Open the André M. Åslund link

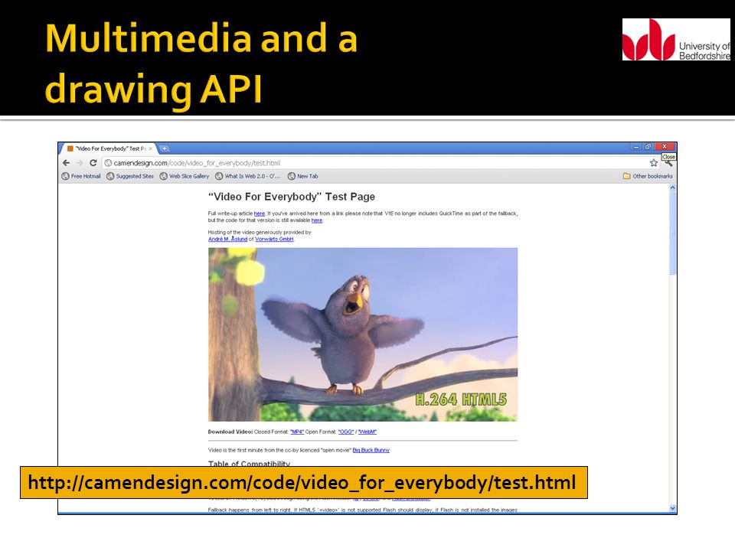(227, 239)
